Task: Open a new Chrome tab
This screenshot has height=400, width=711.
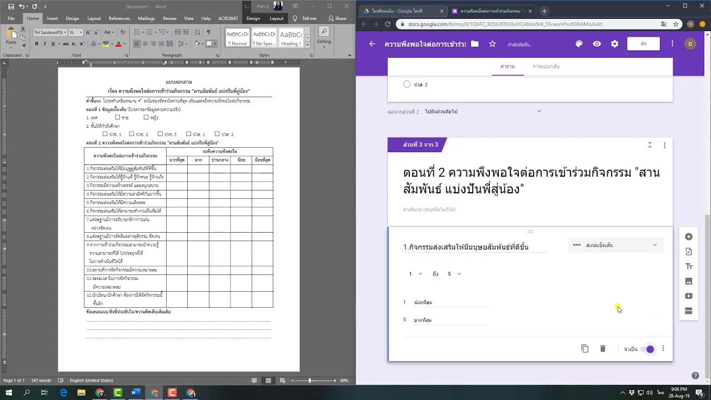Action: pos(544,11)
